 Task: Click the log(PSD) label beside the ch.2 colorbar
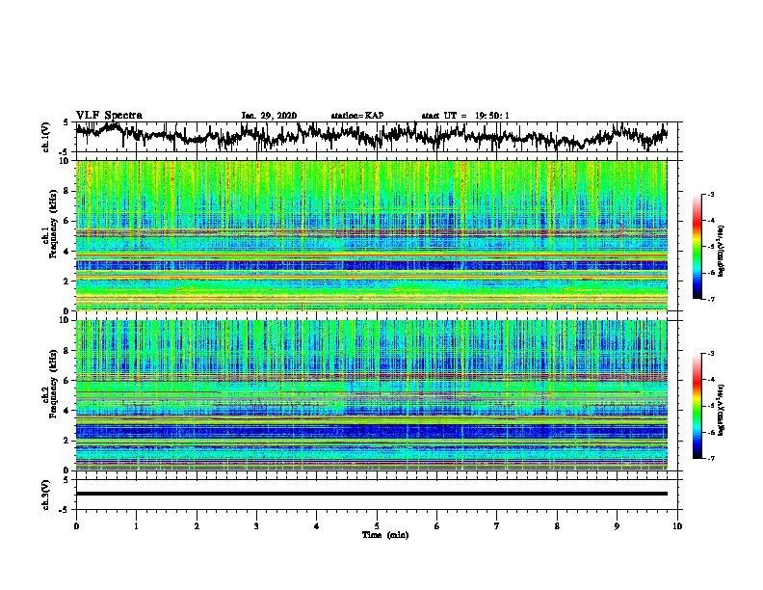tap(721, 410)
